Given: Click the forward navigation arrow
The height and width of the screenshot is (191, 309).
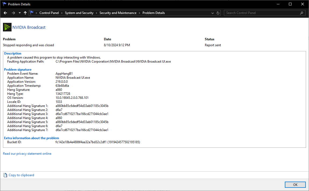Looking at the screenshot, I should 13,13.
